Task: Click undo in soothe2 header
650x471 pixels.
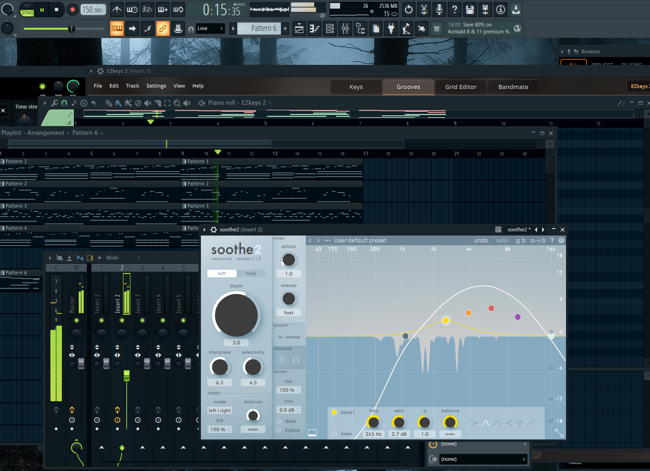Action: coord(481,241)
